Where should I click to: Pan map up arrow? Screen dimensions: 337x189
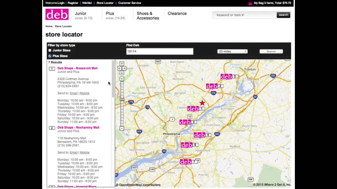(x=122, y=64)
